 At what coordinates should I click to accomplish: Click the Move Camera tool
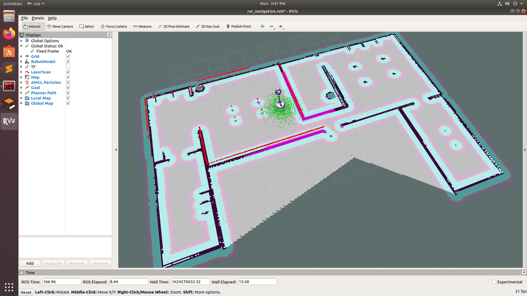(60, 26)
